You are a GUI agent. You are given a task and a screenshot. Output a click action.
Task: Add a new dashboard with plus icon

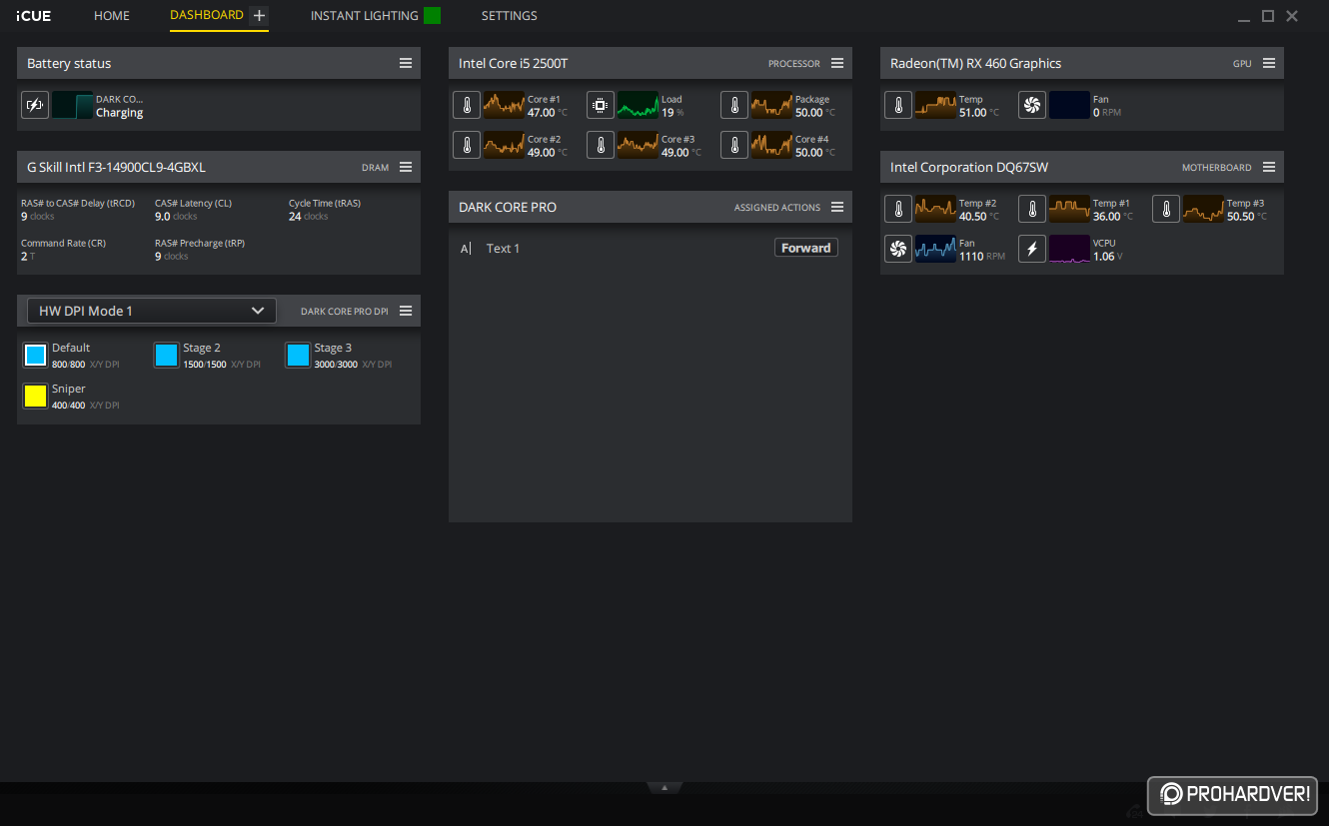[x=259, y=16]
